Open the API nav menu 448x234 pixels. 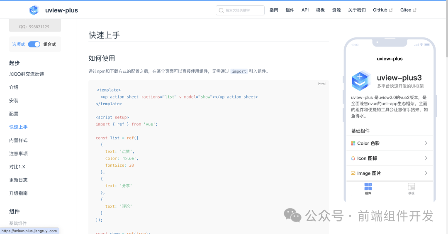click(305, 10)
